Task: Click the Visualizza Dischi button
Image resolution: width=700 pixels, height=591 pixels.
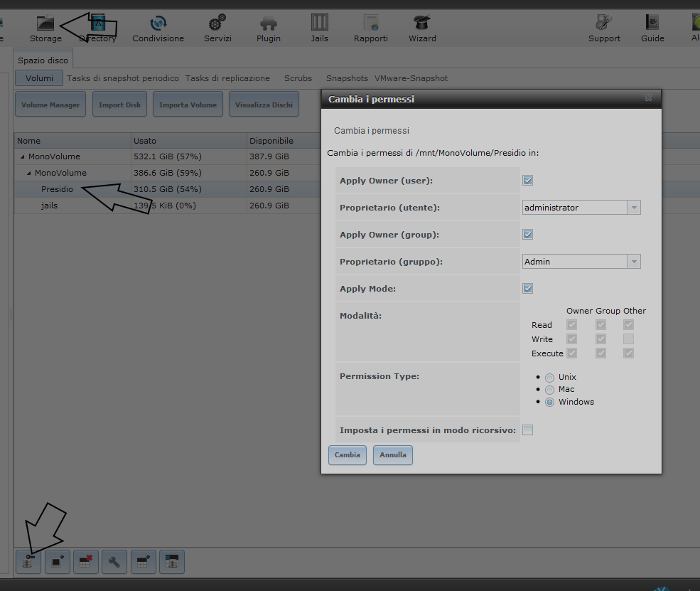Action: pyautogui.click(x=264, y=105)
